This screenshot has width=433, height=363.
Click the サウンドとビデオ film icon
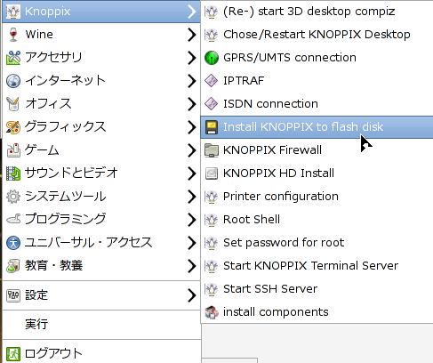(13, 173)
